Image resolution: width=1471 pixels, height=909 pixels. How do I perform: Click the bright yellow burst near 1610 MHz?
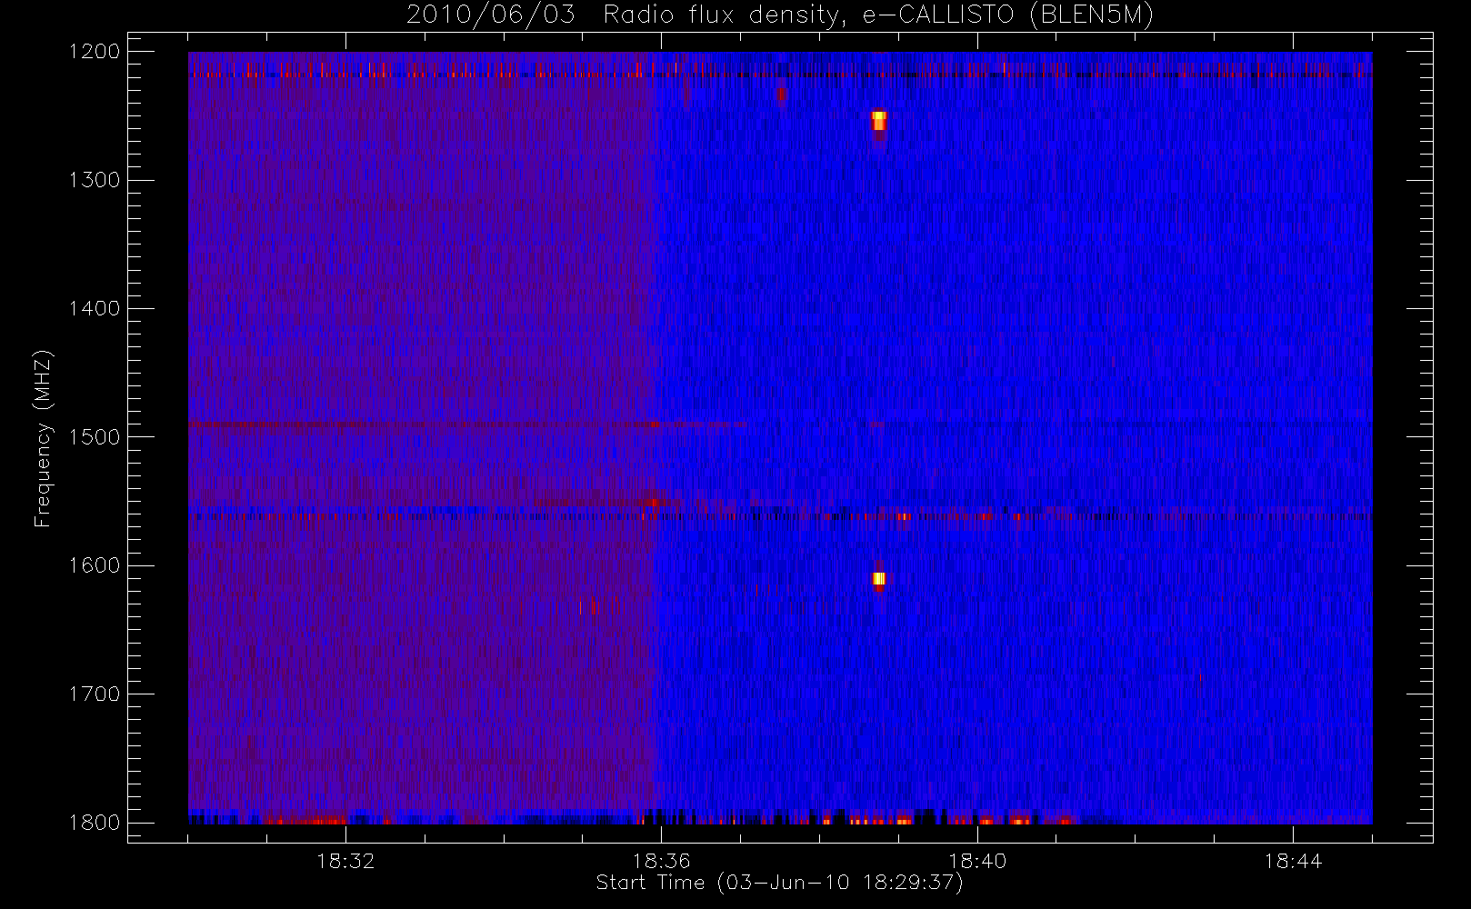tap(878, 579)
